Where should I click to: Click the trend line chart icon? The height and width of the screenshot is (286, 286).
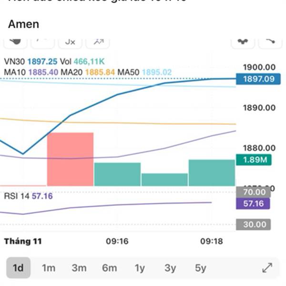98,42
